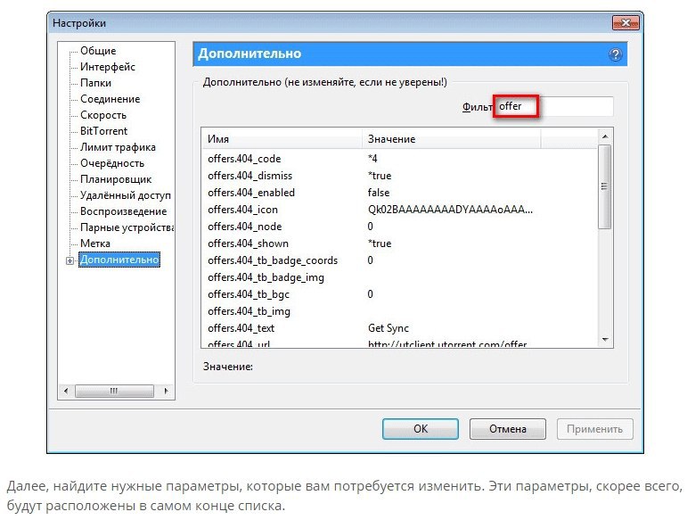687x520 pixels.
Task: Select offers.404_tb_badge_img row
Action: (x=399, y=277)
